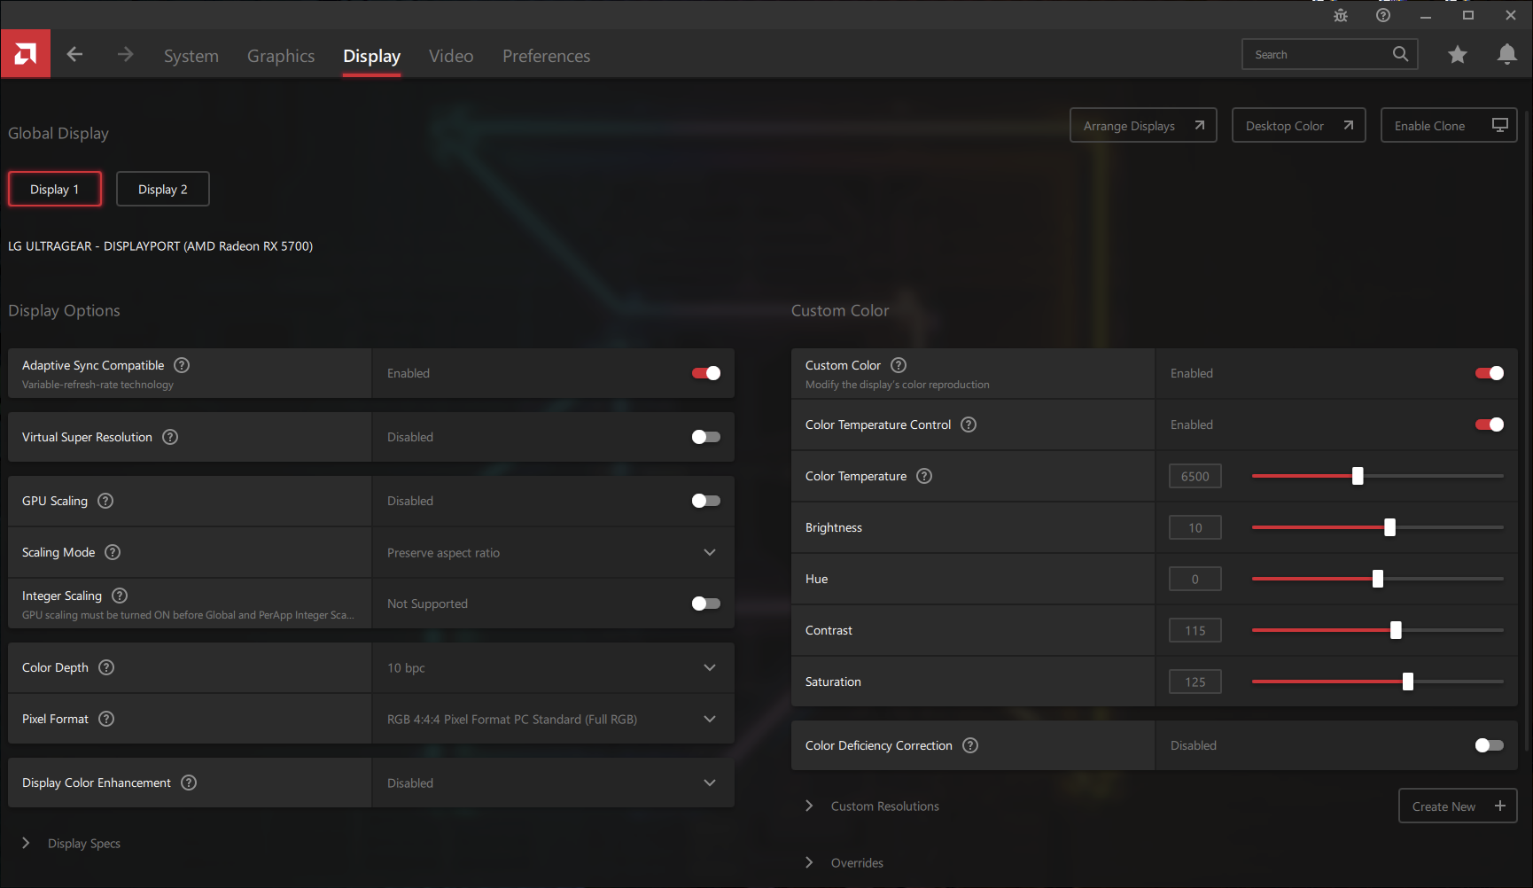The image size is (1533, 888).
Task: Click the Brightness value box
Action: (1195, 527)
